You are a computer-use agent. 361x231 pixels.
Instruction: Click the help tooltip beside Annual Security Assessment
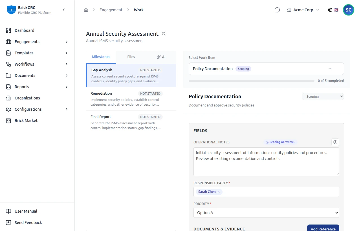[x=164, y=34]
